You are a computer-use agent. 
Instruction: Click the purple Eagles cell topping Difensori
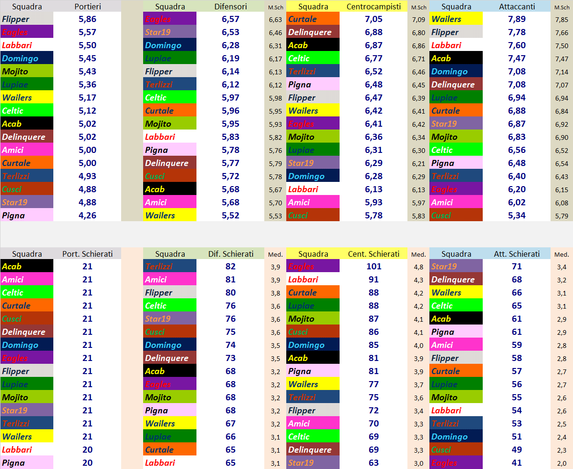pyautogui.click(x=170, y=19)
